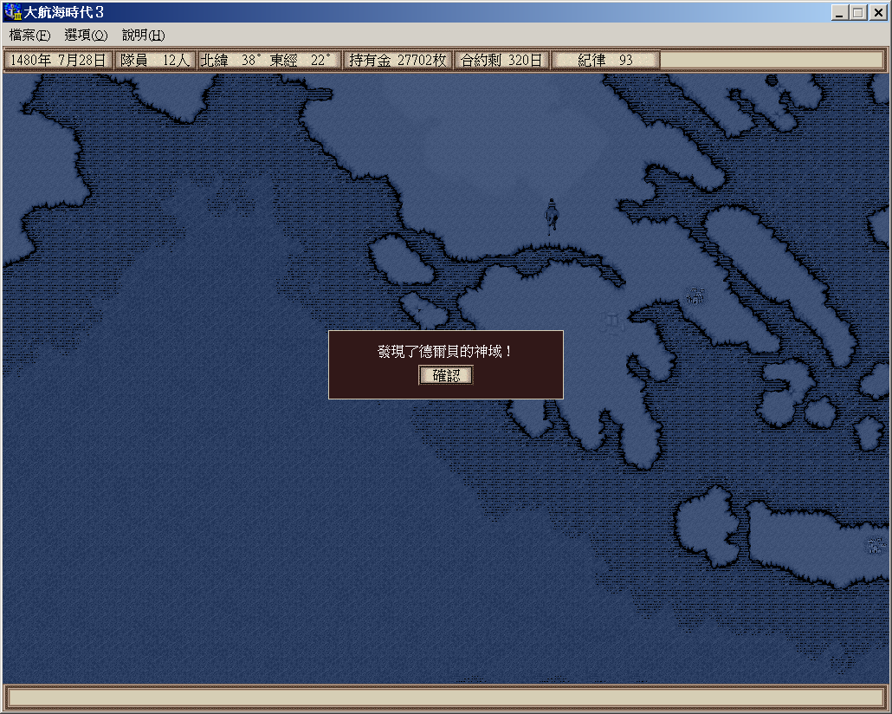This screenshot has height=714, width=892.
Task: Close the 大航海時代3 game window
Action: click(876, 13)
